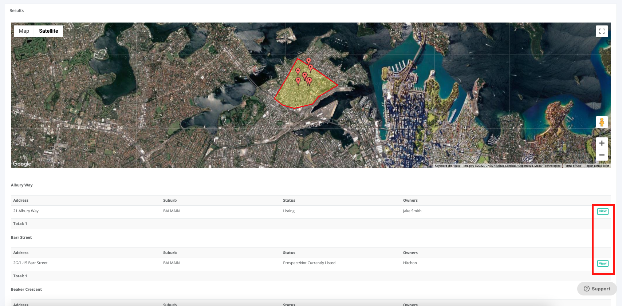622x306 pixels.
Task: Switch to Satellite view tab
Action: (48, 31)
